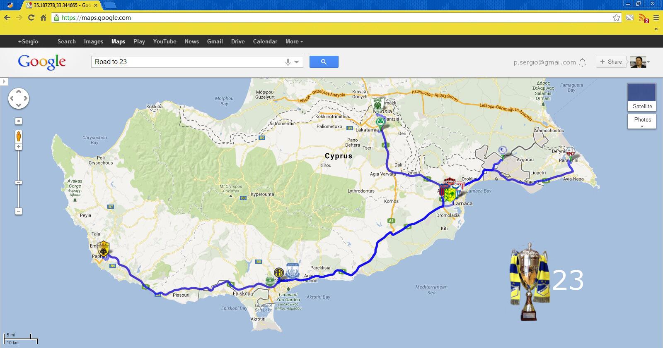Click the browser back arrow
This screenshot has height=348, width=663.
pyautogui.click(x=7, y=17)
